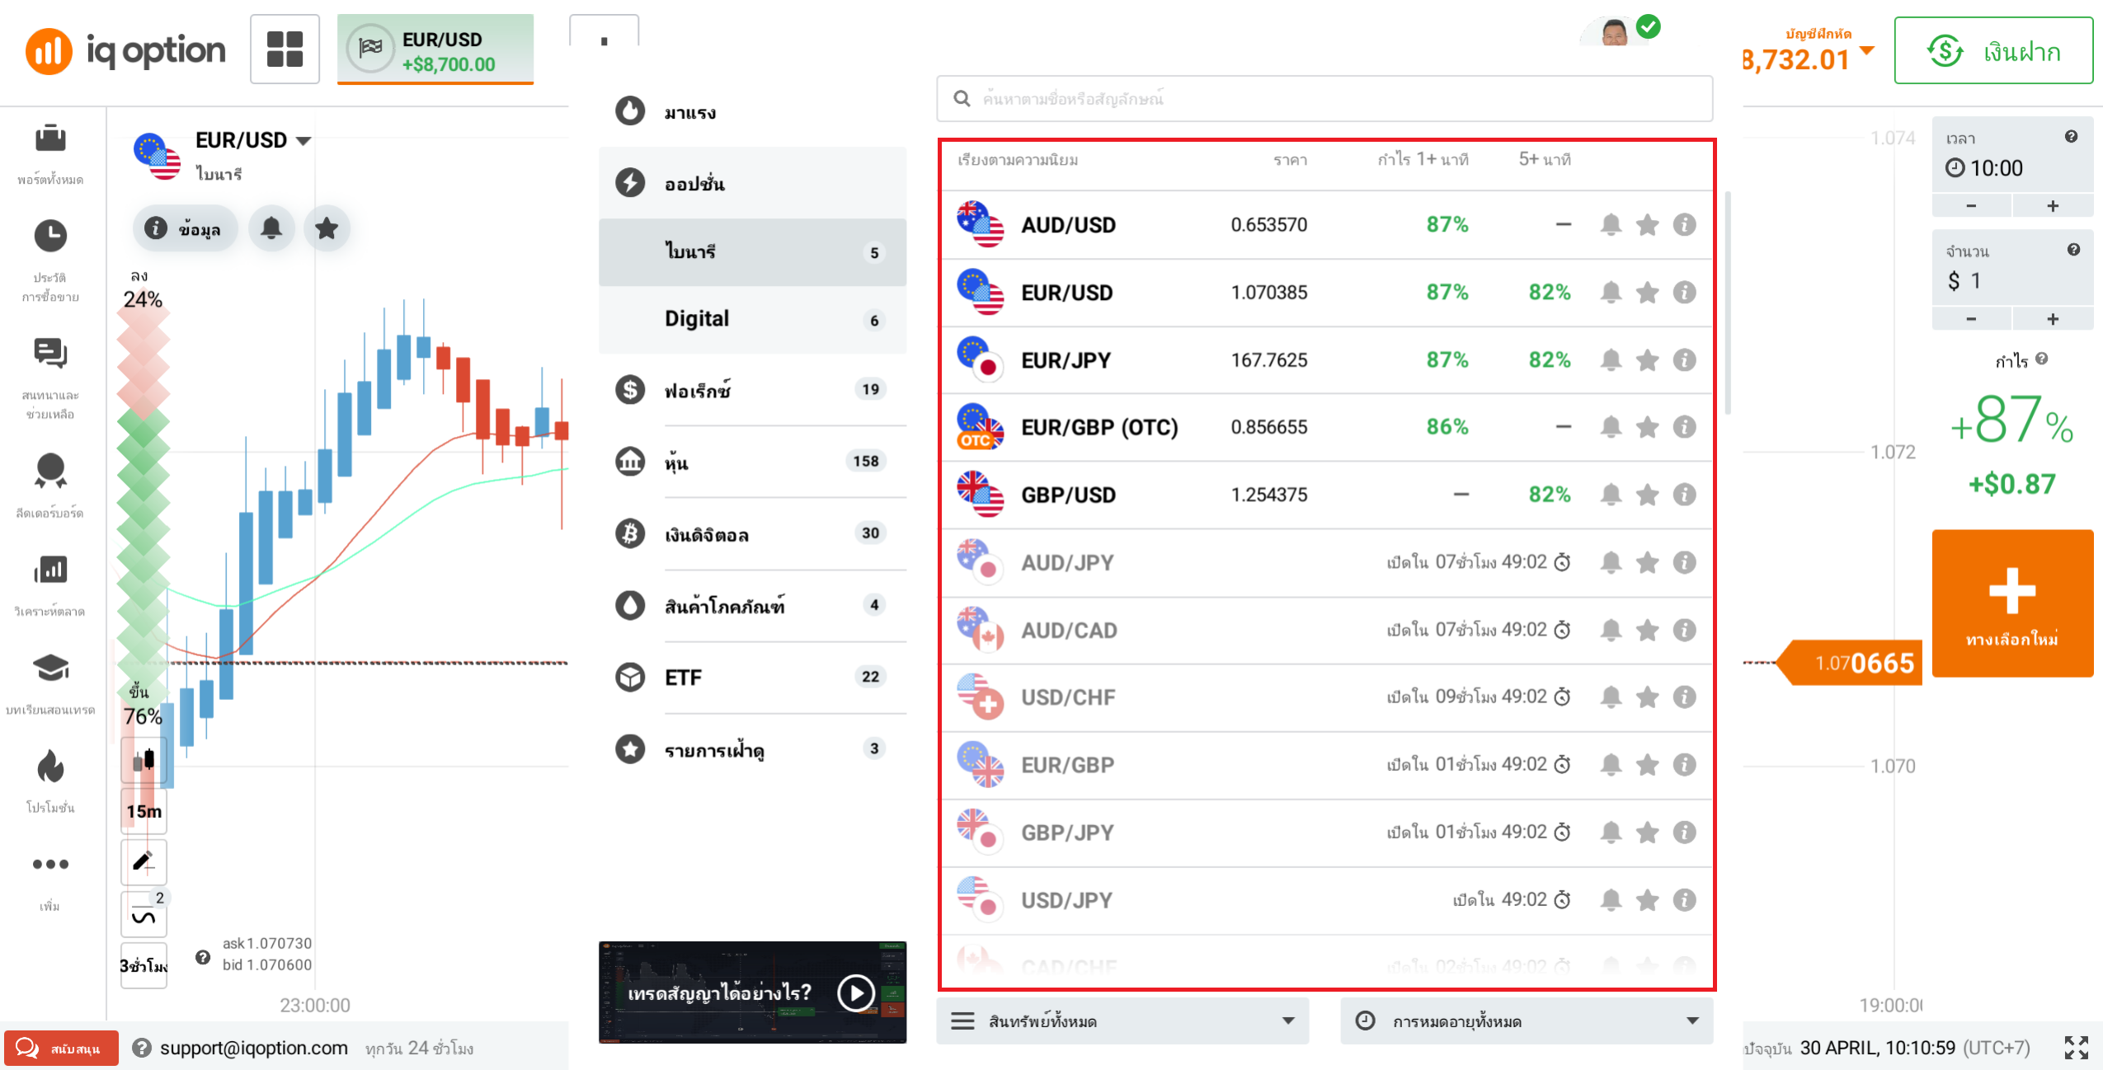Open the 3-hour chart range selector
Viewport: 2103px width, 1070px height.
144,965
